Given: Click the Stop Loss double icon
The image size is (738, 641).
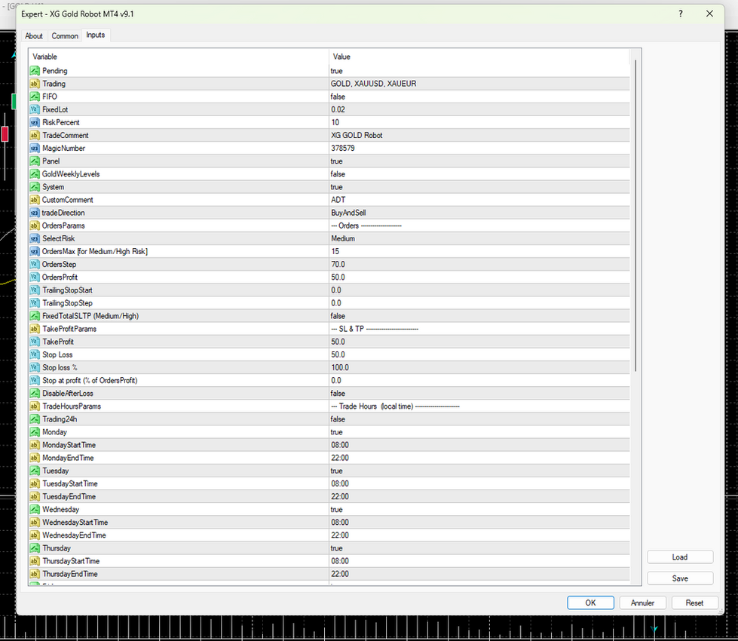Looking at the screenshot, I should pos(35,354).
